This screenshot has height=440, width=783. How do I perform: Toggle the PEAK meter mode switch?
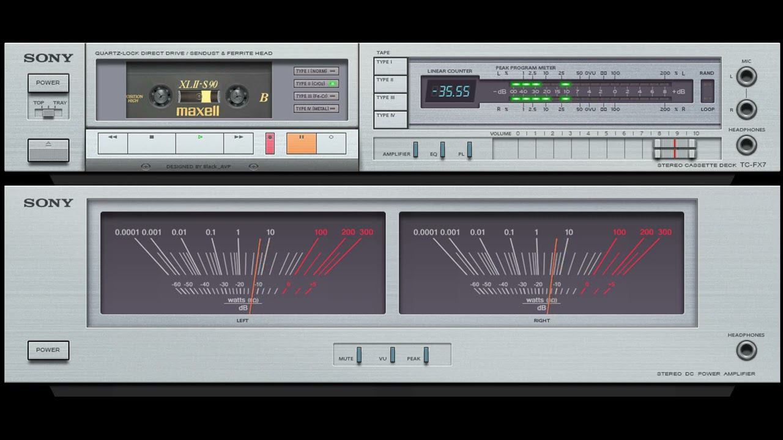pos(426,355)
